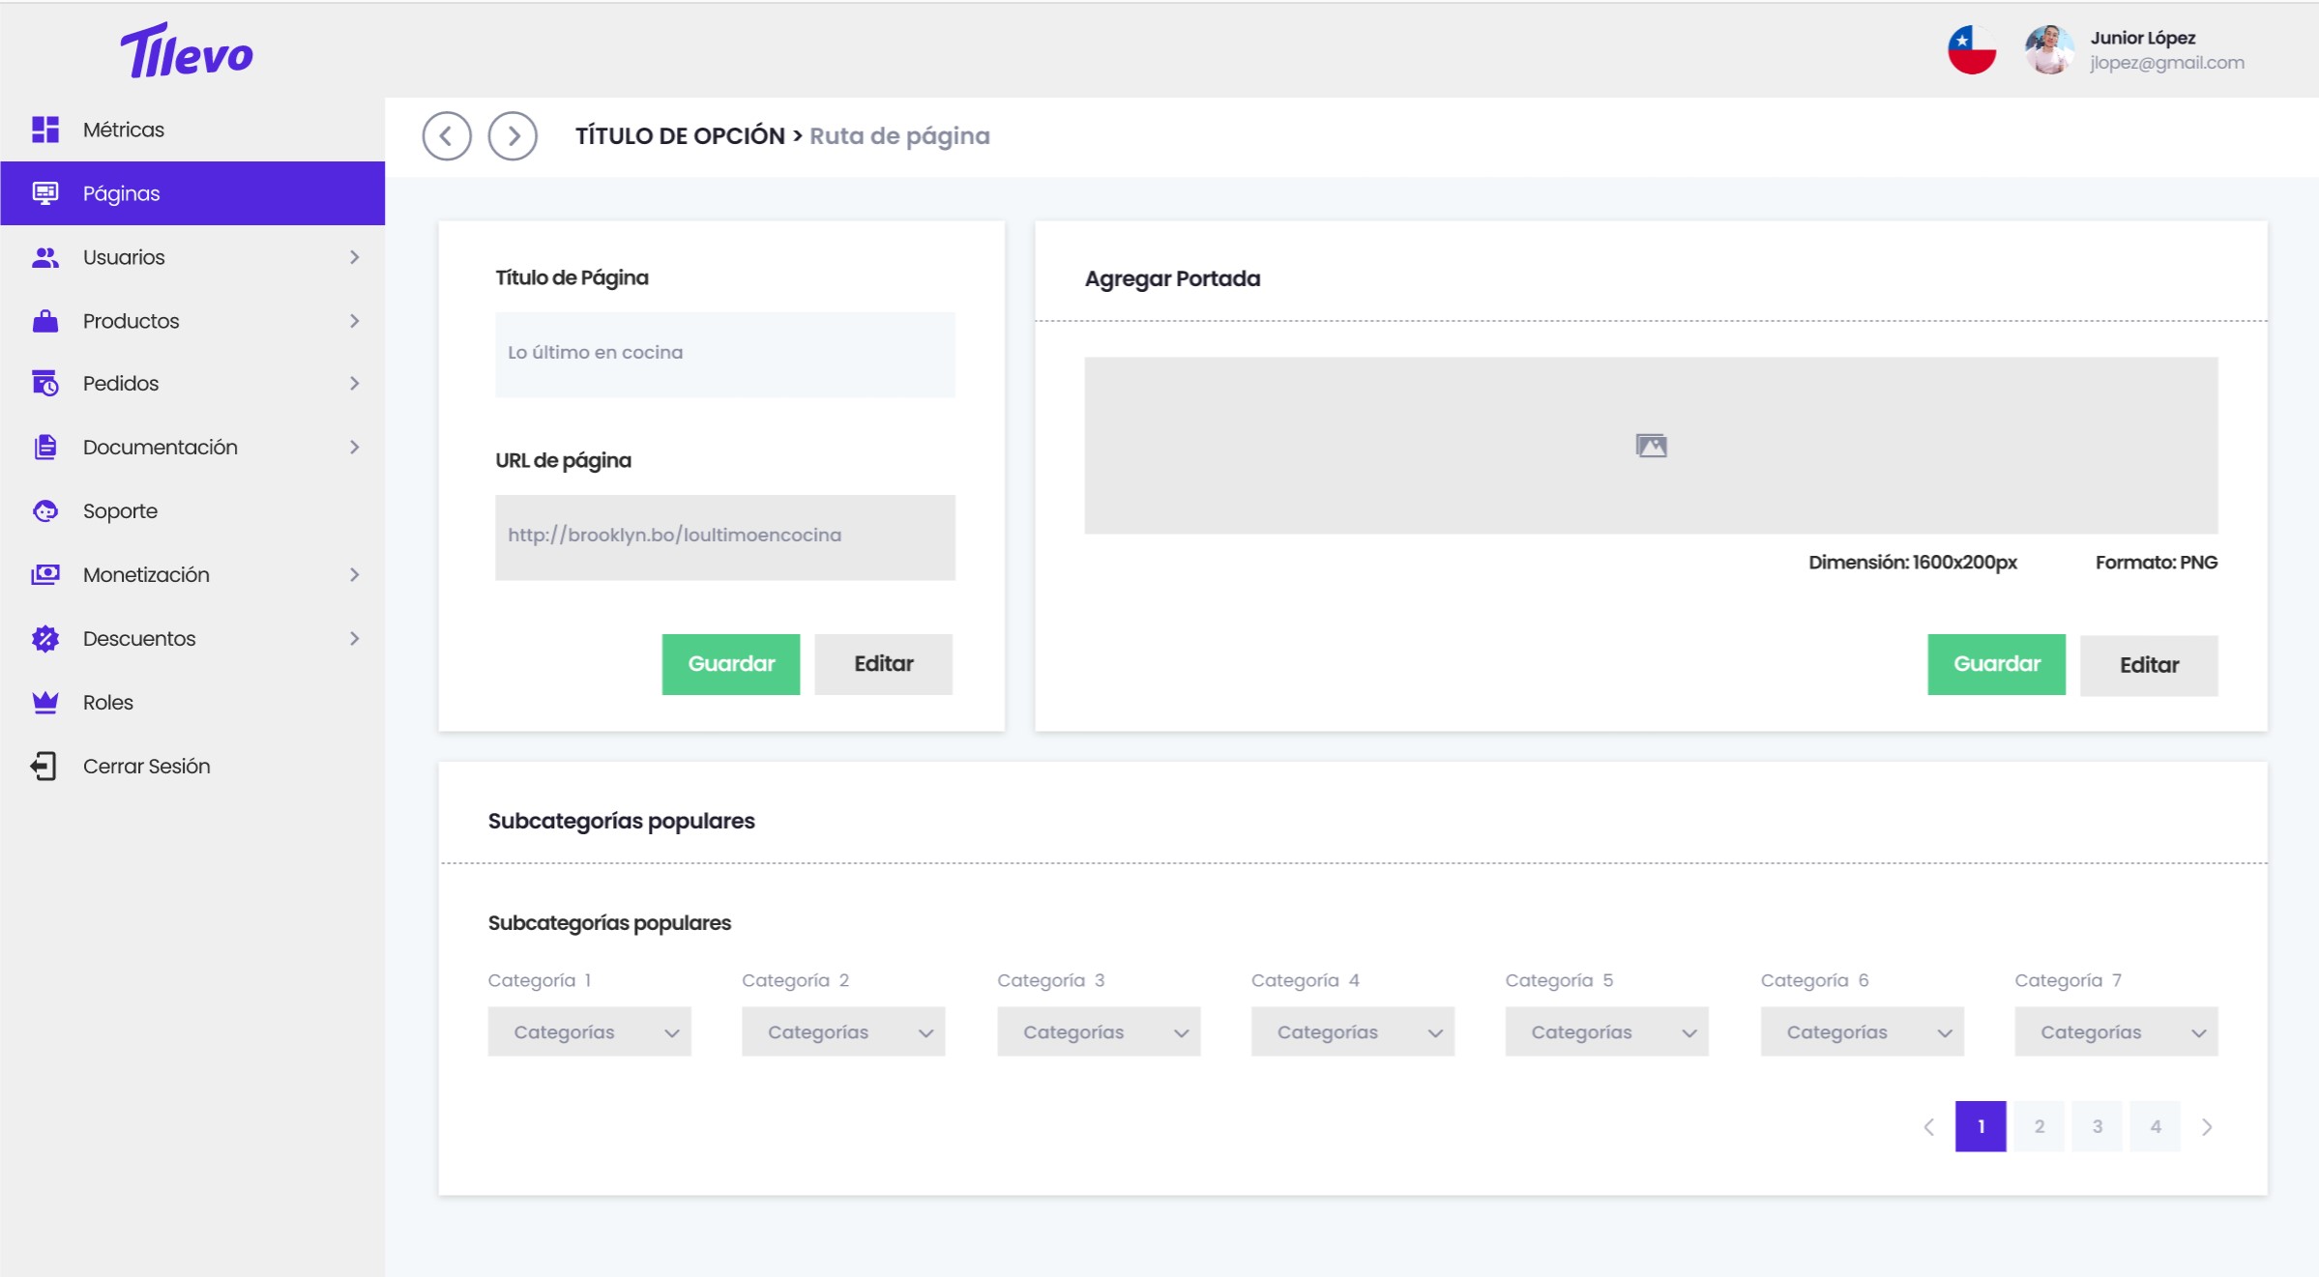
Task: Click the Productos bag icon
Action: pyautogui.click(x=45, y=321)
